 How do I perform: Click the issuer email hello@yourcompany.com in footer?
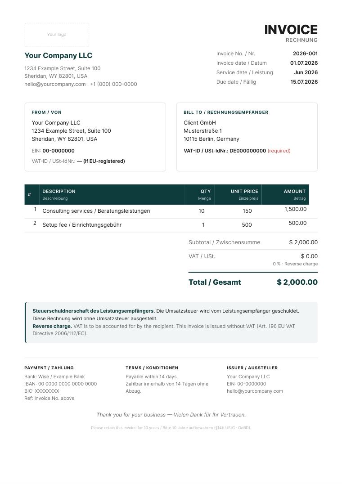click(255, 391)
